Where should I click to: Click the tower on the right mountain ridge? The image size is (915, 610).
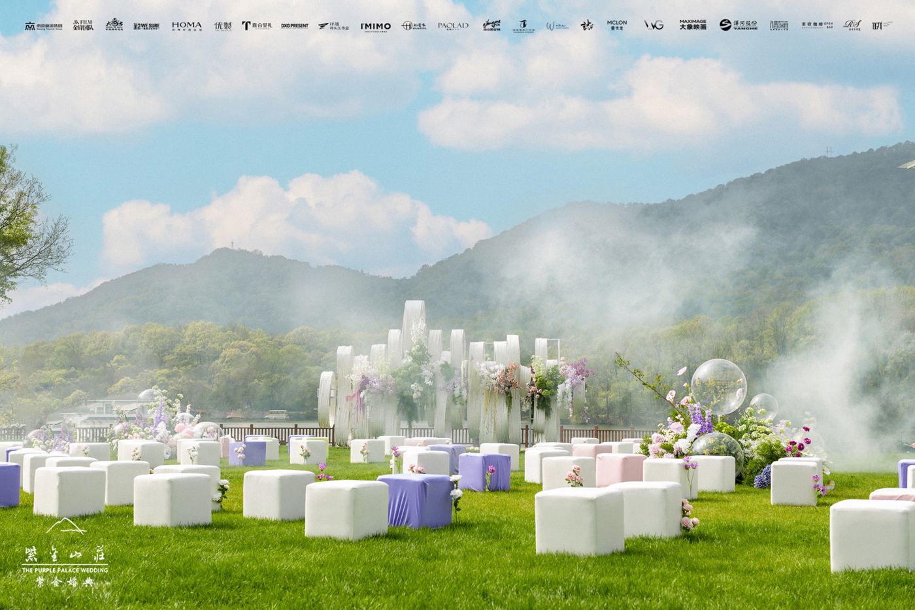point(829,152)
